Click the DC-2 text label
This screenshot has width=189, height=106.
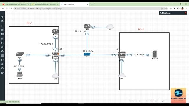pyautogui.click(x=141, y=29)
